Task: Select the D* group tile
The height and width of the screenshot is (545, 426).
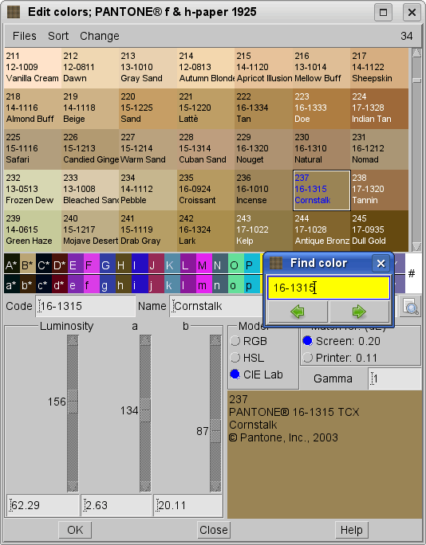Action: click(x=59, y=265)
